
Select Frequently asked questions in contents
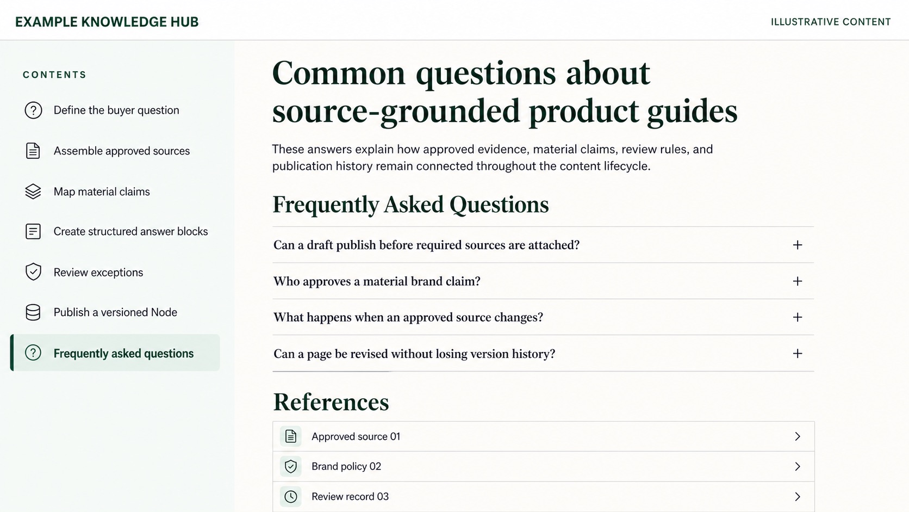[x=115, y=353]
